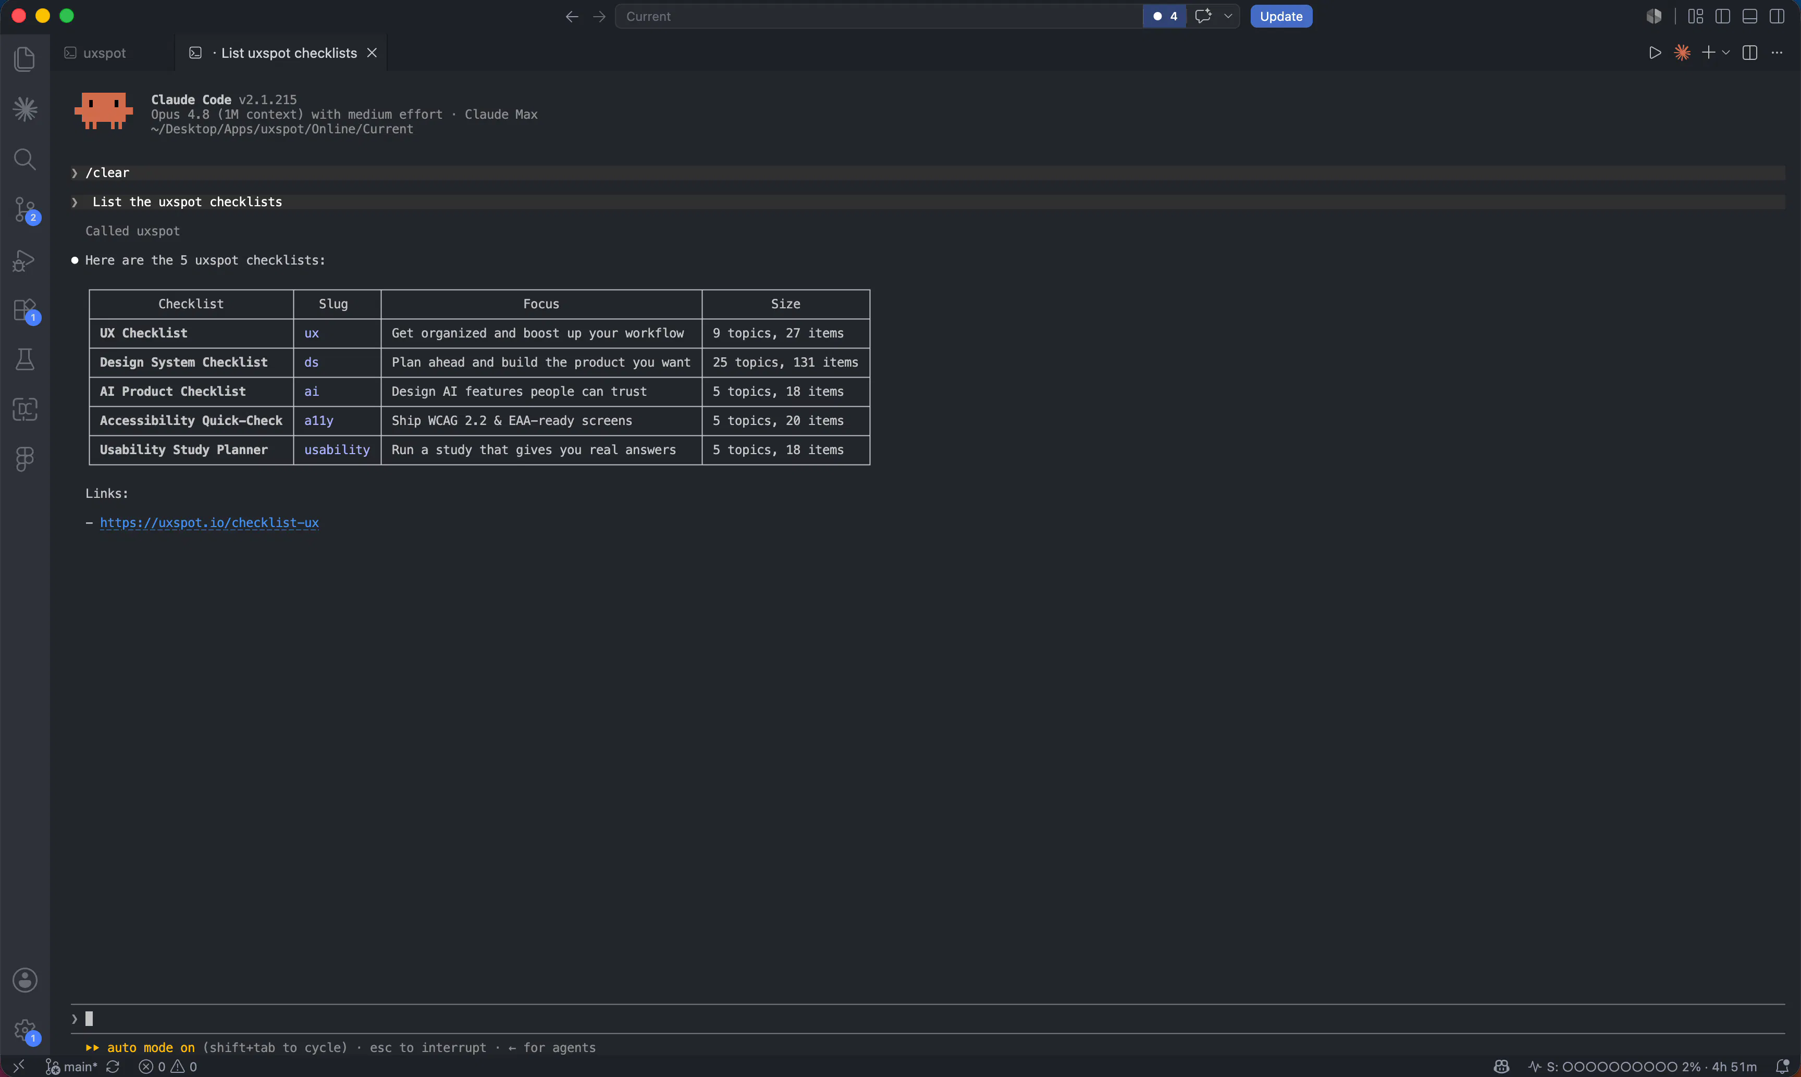Click the orange Claude Code icon in the toolbar
This screenshot has height=1077, width=1801.
tap(1682, 53)
